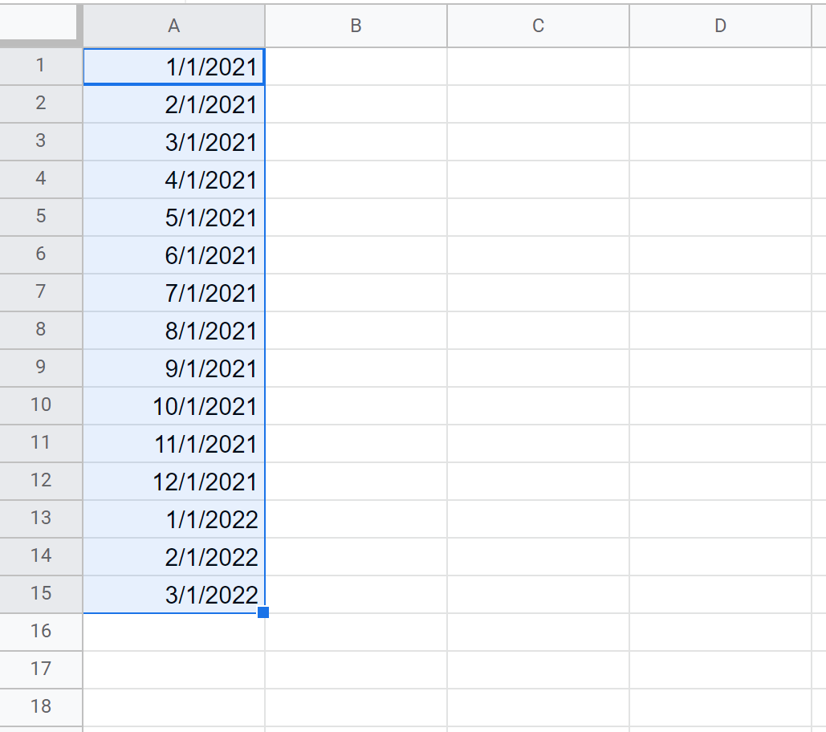Click empty cell D15

pyautogui.click(x=720, y=595)
